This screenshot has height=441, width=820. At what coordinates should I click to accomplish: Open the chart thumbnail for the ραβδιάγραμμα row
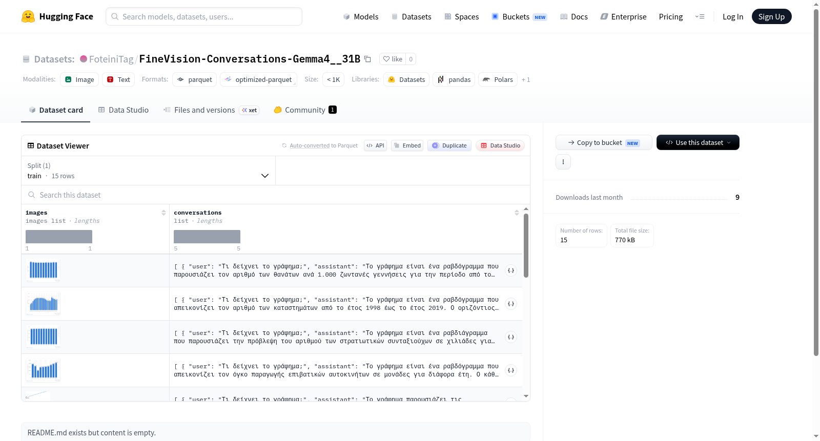coord(43,337)
